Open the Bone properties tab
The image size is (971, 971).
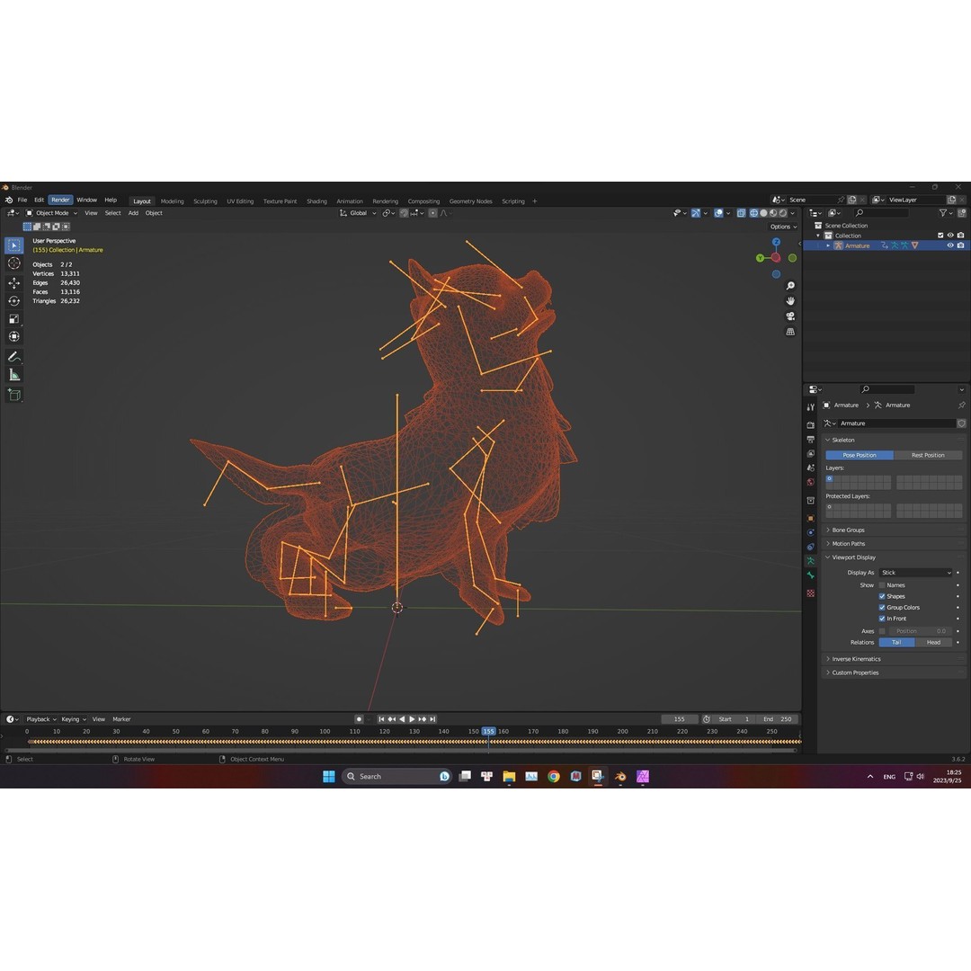click(811, 575)
